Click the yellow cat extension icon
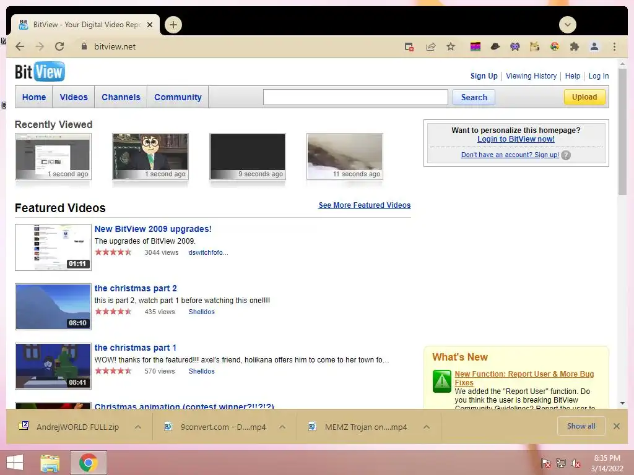The height and width of the screenshot is (475, 634). pos(534,47)
